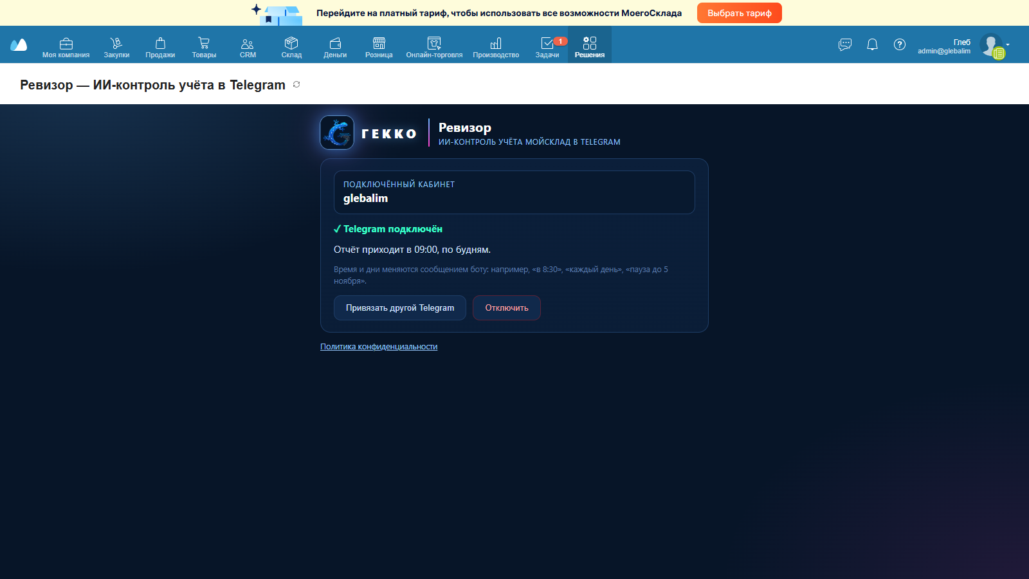Expand the user profile dropdown arrow

[1008, 44]
